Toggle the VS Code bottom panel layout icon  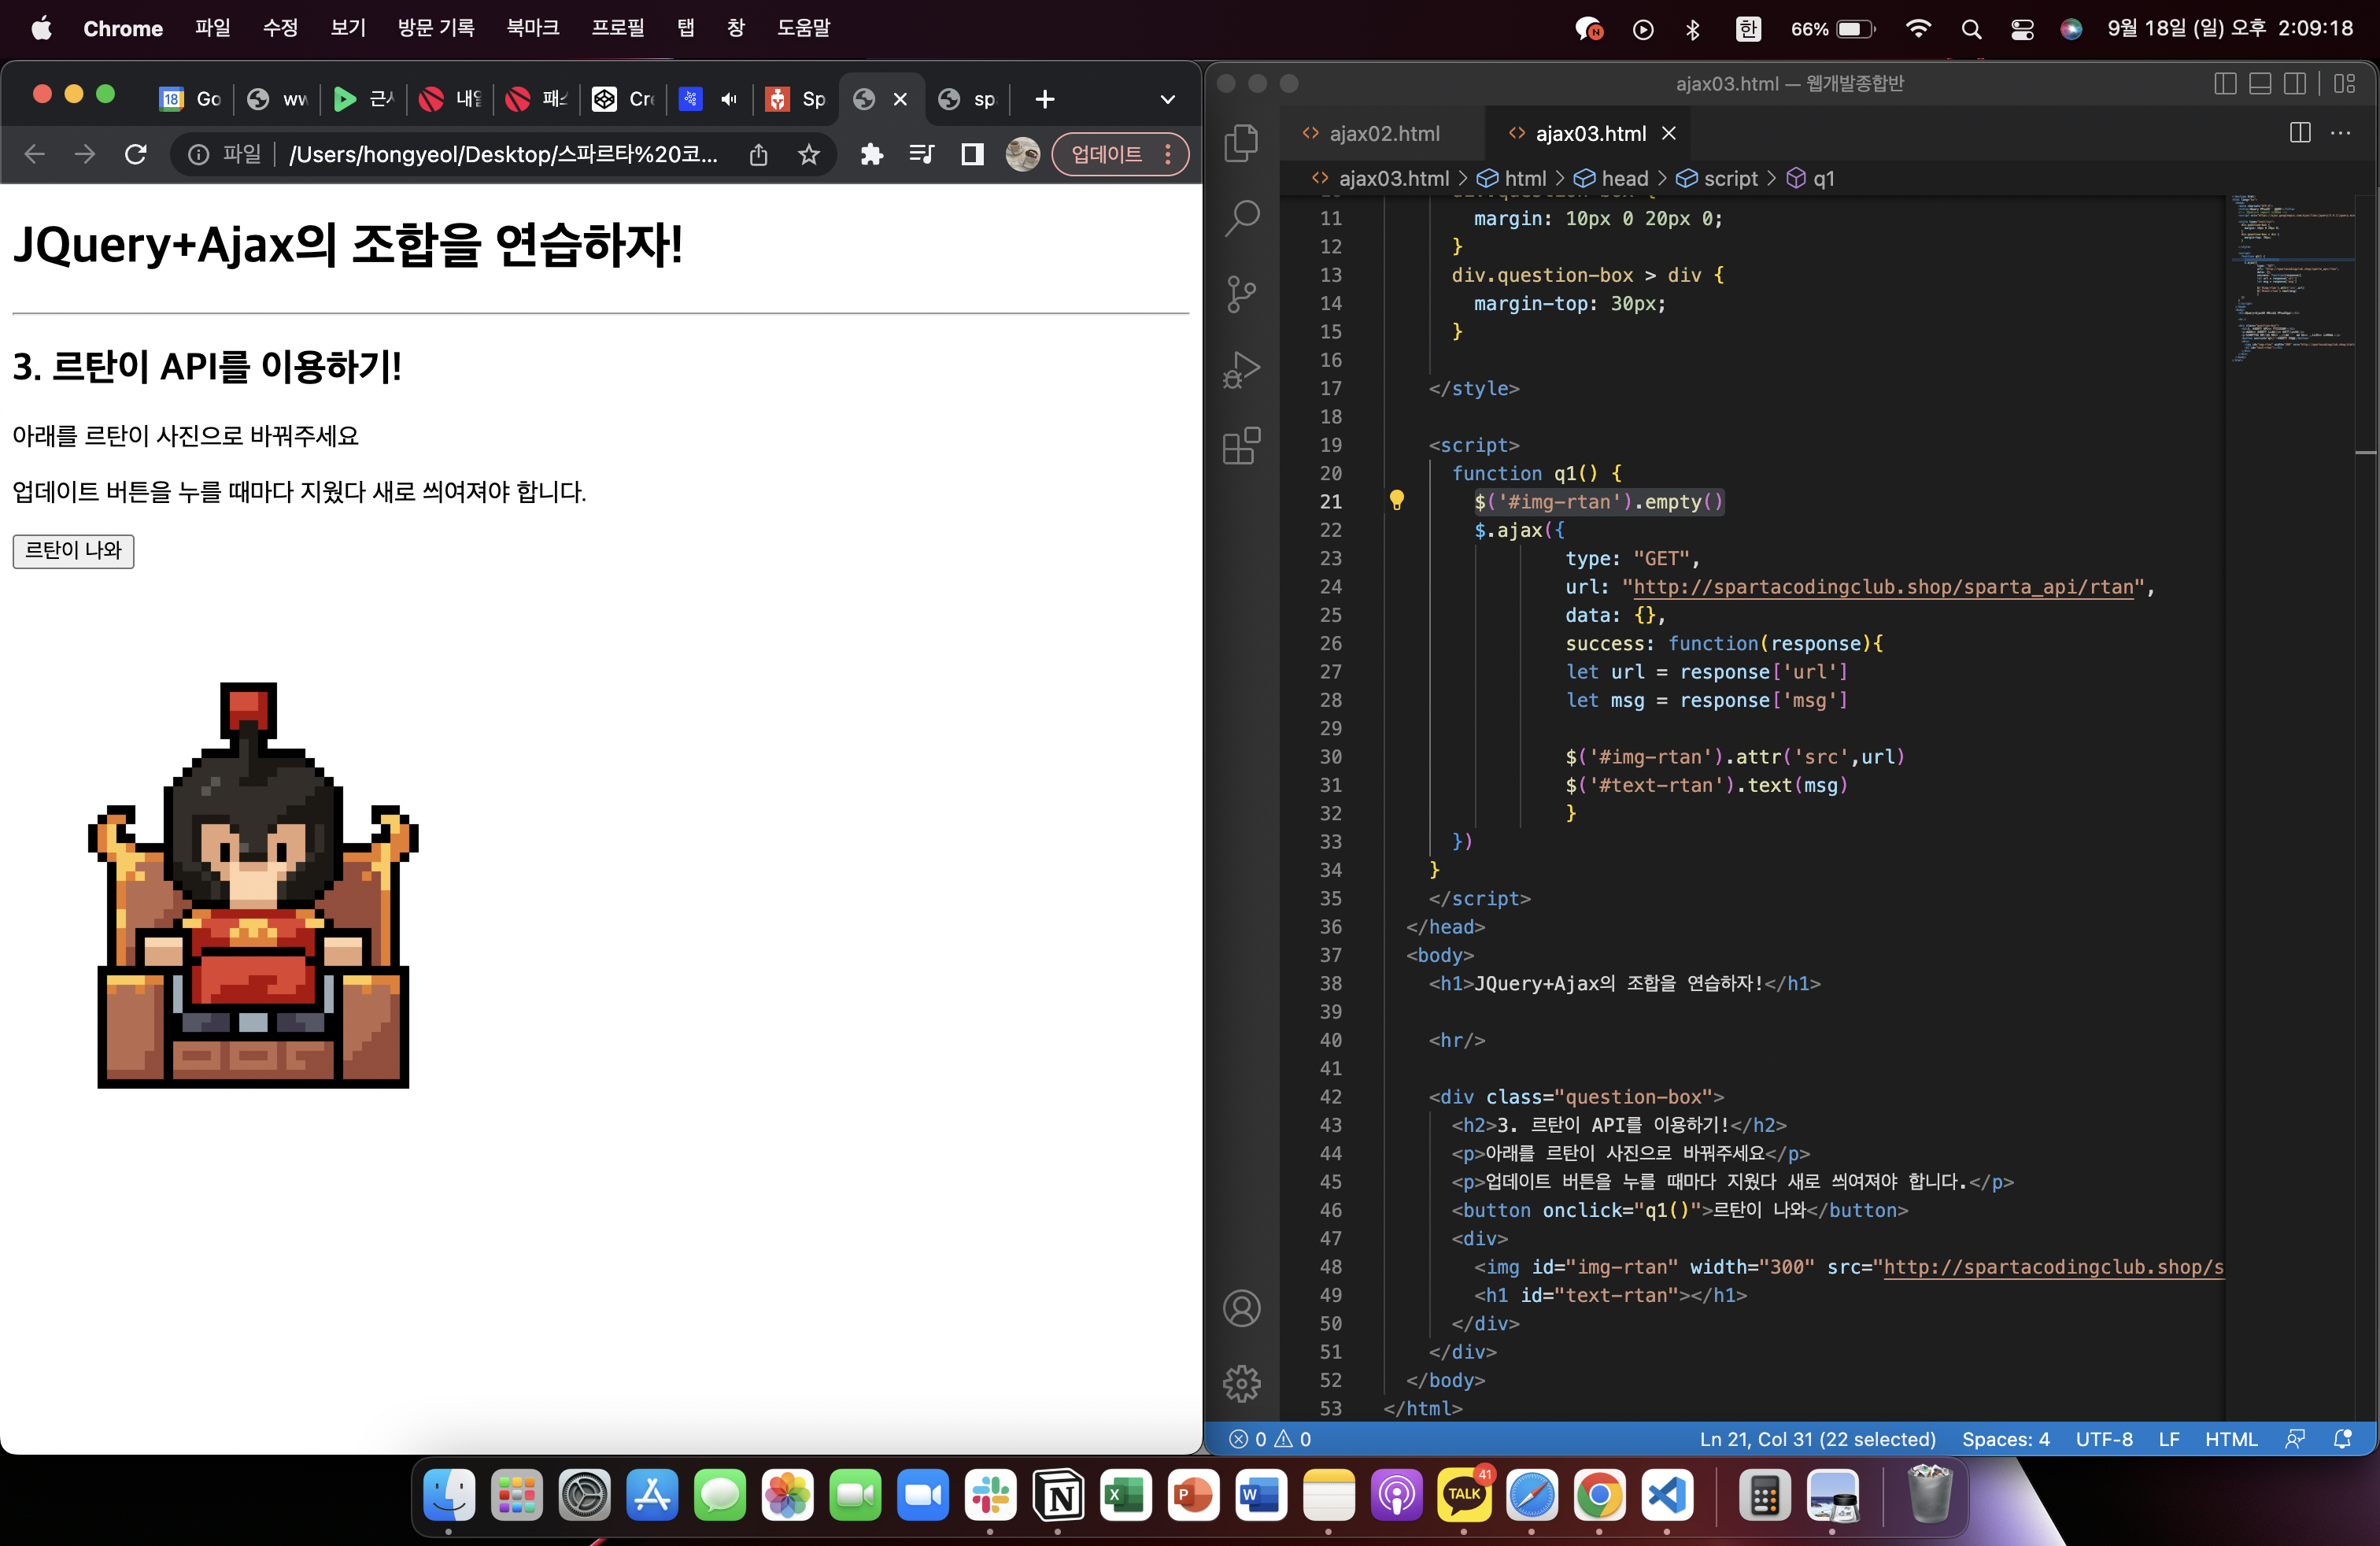[x=2260, y=84]
